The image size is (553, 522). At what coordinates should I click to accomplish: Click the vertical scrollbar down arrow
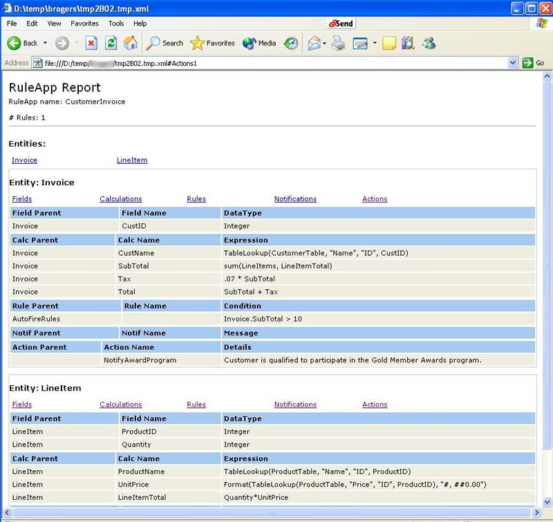[x=547, y=501]
